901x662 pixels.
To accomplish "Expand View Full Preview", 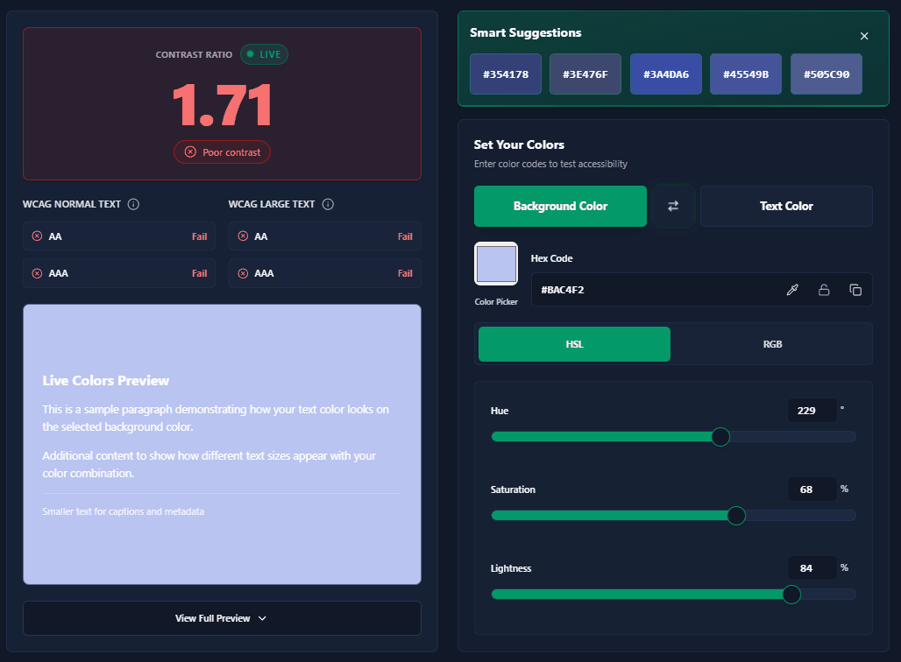I will (x=222, y=618).
